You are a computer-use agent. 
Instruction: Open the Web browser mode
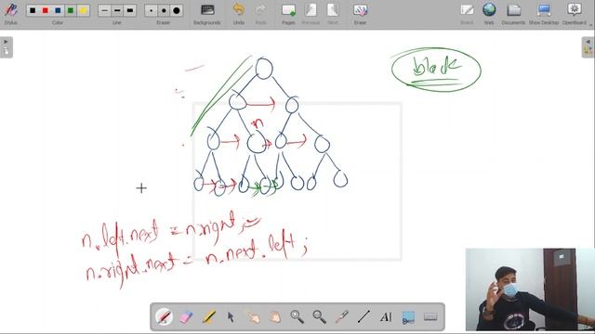tap(489, 14)
